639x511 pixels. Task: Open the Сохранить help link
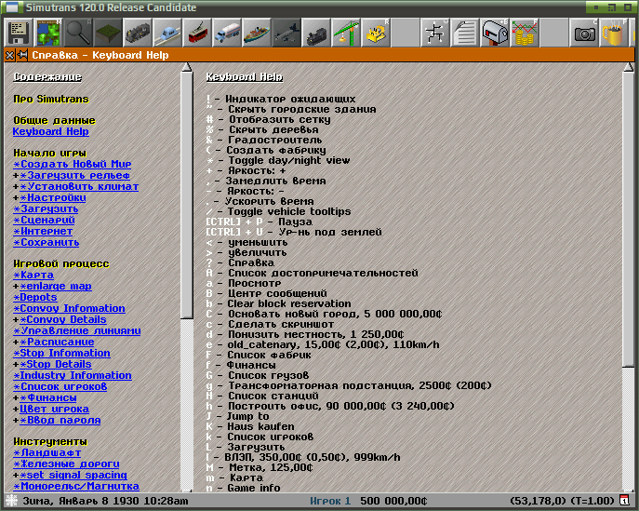click(47, 243)
